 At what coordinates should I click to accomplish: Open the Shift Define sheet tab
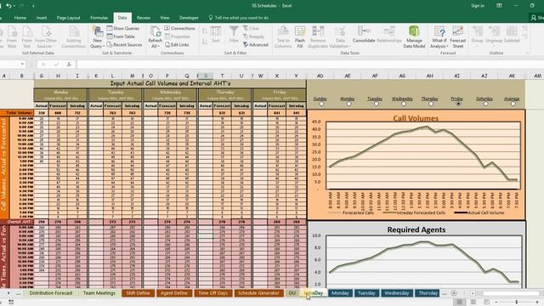138,293
